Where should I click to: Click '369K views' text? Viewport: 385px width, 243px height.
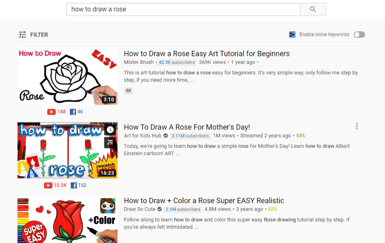click(212, 63)
